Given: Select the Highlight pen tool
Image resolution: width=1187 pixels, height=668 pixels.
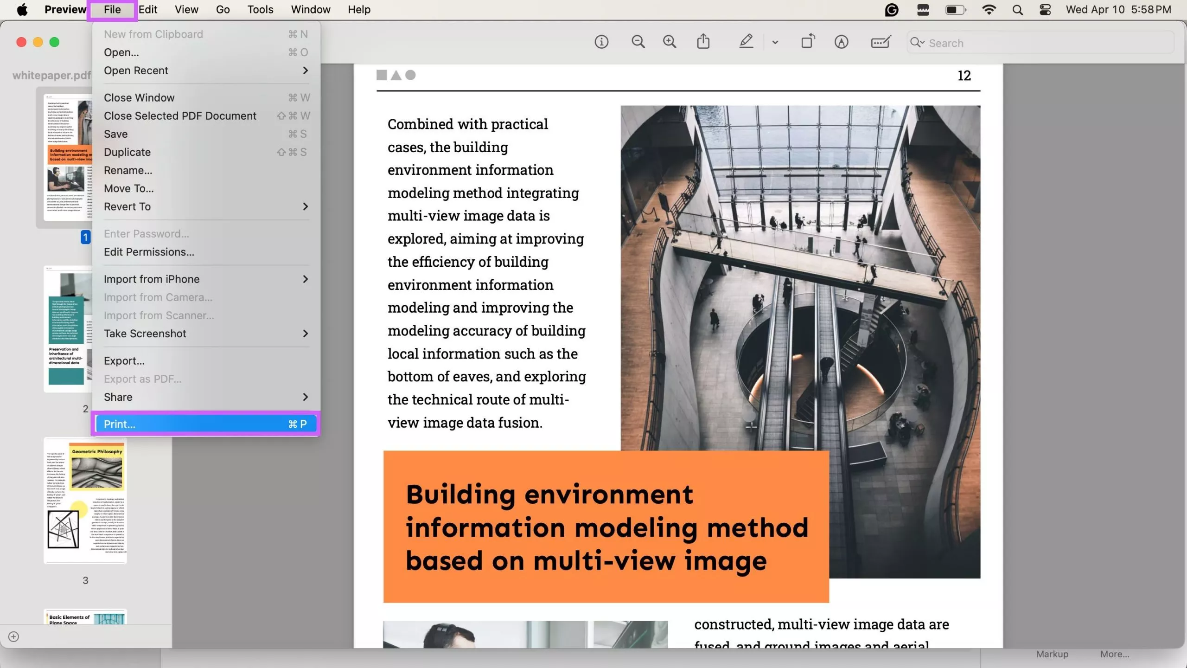Looking at the screenshot, I should coord(746,42).
